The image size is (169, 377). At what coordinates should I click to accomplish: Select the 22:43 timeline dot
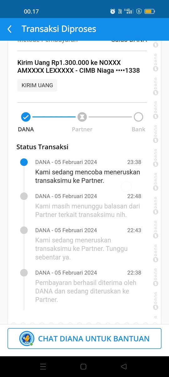pos(24,230)
